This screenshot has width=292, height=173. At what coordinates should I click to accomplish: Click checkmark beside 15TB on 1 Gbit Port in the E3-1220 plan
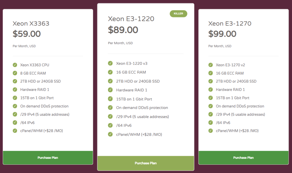tap(110, 99)
